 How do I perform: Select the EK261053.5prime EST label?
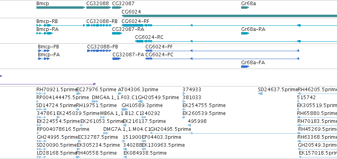click(102, 121)
